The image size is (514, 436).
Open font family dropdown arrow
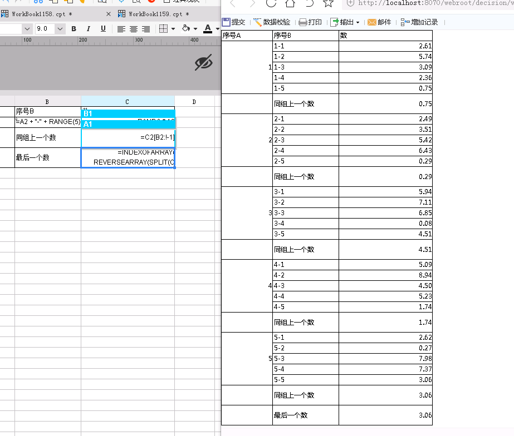[27, 29]
